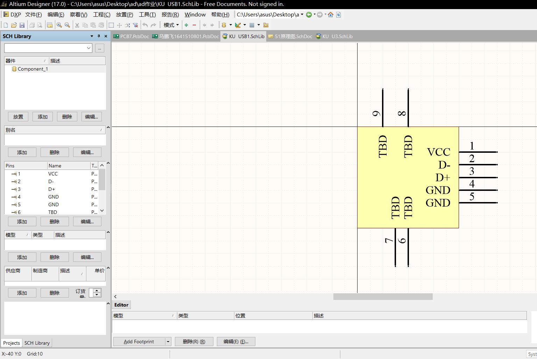The height and width of the screenshot is (359, 537).
Task: Click the home page icon
Action: click(331, 15)
